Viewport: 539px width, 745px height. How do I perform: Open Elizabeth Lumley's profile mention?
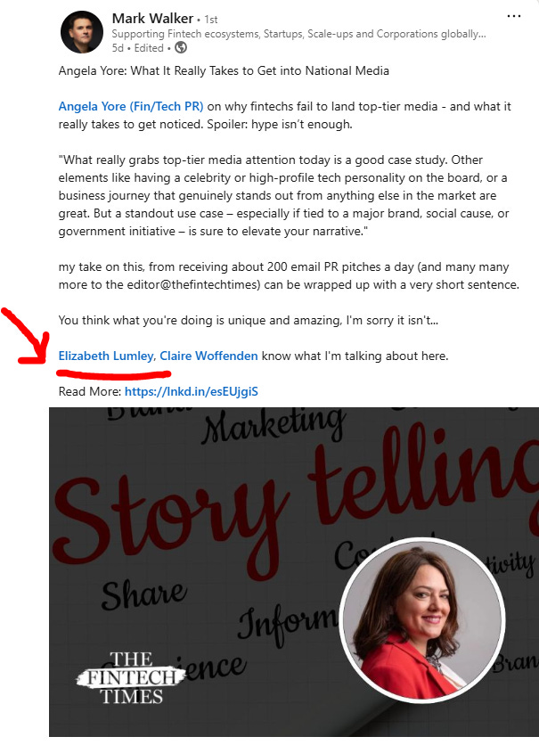106,356
